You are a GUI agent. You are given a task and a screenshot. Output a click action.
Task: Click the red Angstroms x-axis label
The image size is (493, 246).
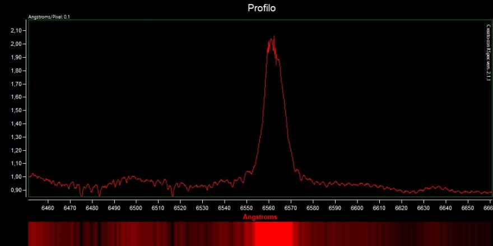(259, 216)
